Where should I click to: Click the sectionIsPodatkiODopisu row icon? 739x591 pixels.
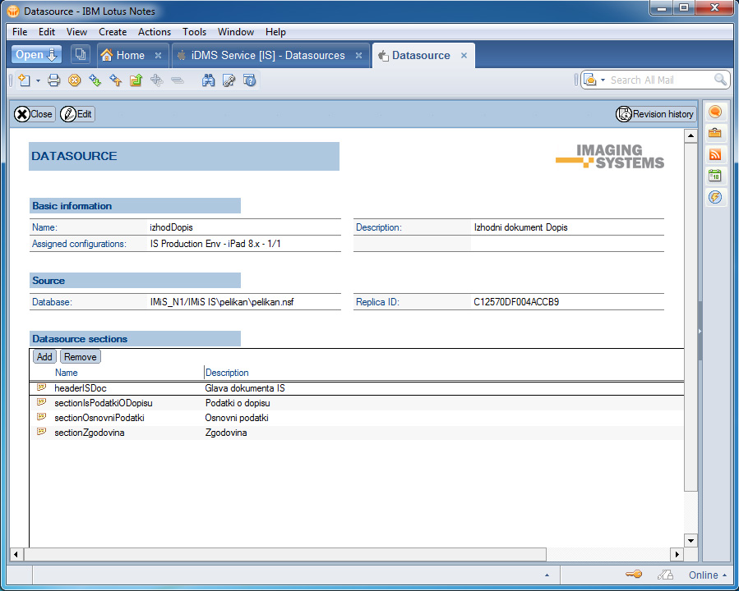tap(41, 402)
